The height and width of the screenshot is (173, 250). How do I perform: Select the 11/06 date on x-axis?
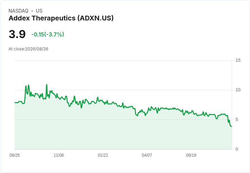coord(59,155)
